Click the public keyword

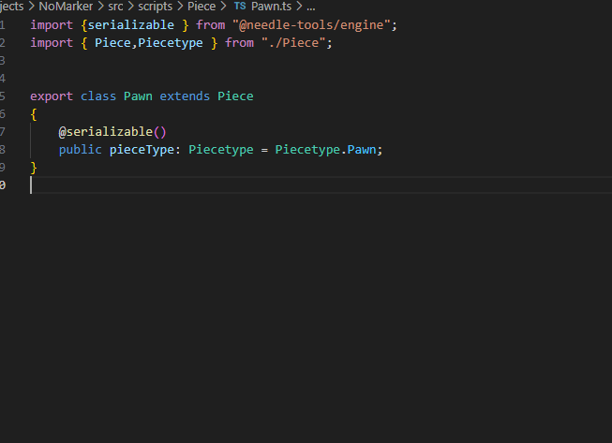point(81,149)
